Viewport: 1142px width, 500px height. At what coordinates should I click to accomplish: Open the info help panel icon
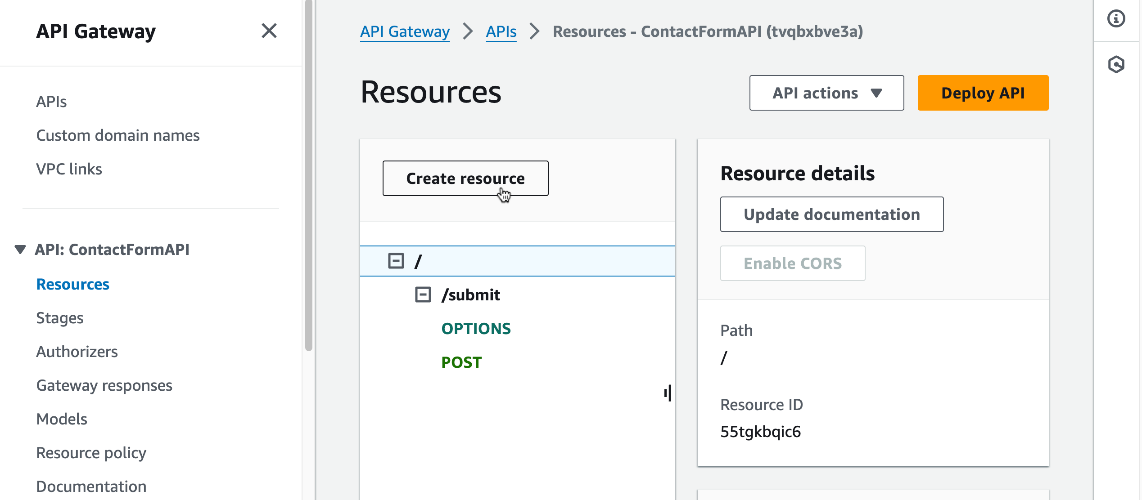(x=1116, y=19)
